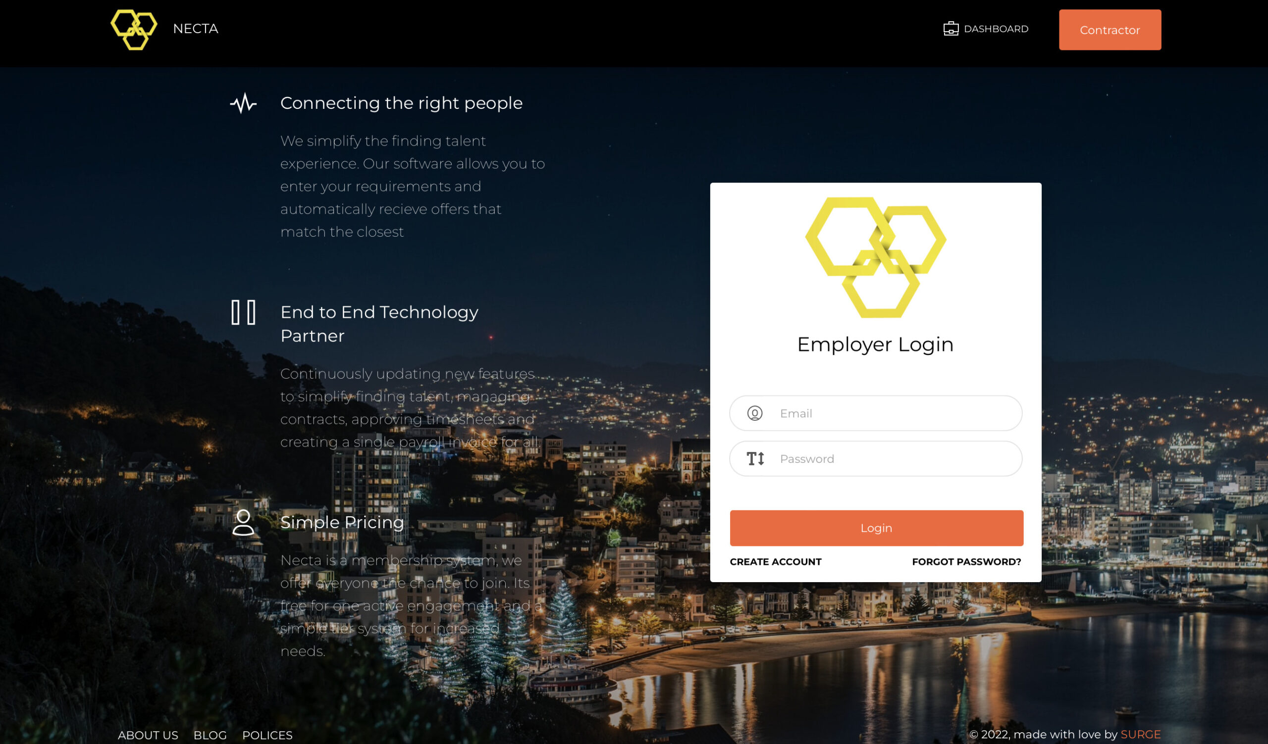View the POLICES page
The width and height of the screenshot is (1268, 744).
(267, 735)
